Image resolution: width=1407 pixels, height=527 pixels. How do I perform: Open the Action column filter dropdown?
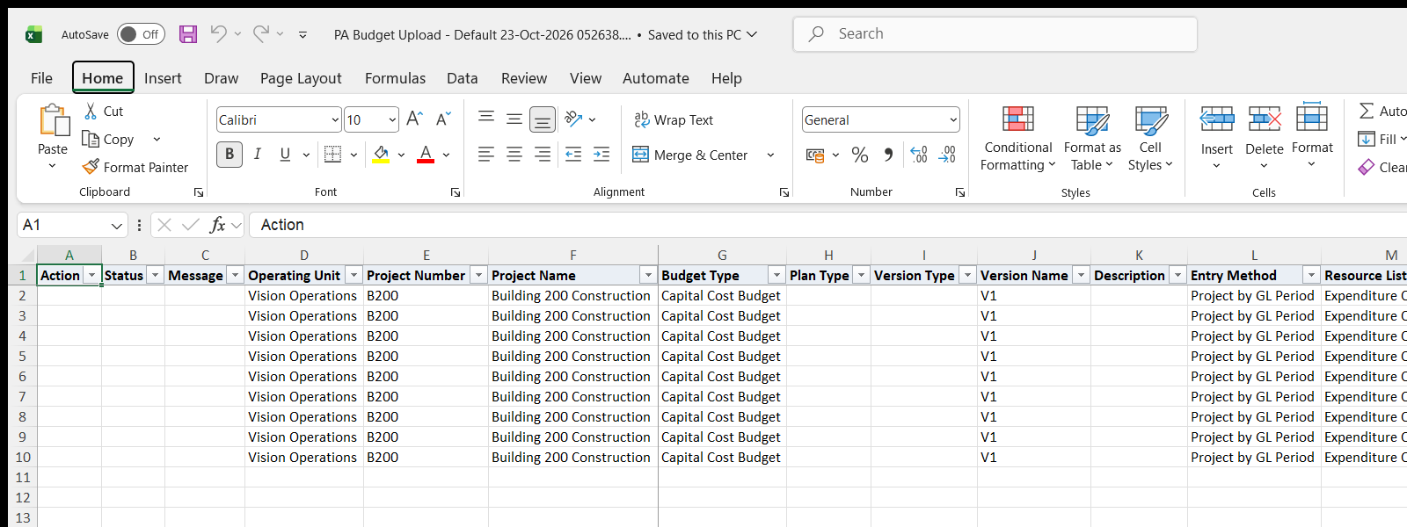(91, 275)
